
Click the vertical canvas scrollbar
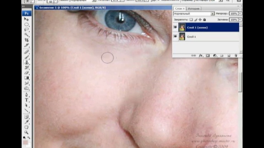(x=240, y=82)
